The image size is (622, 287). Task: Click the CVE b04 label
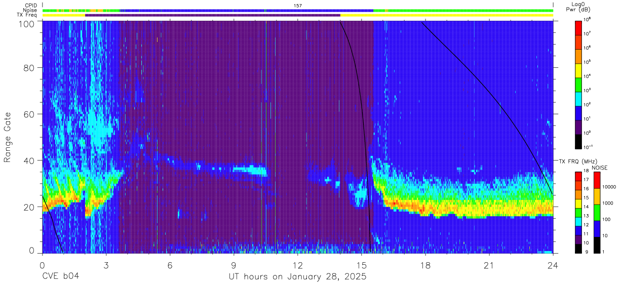click(x=60, y=277)
